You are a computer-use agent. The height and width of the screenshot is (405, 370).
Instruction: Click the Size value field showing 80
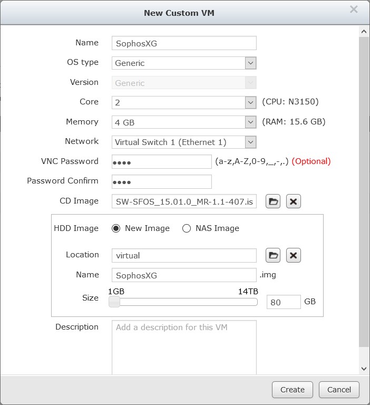pos(284,302)
